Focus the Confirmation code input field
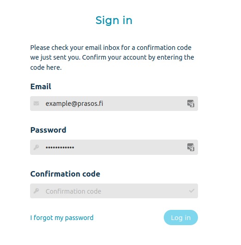Viewport: 241px width, 245px height. point(114,191)
